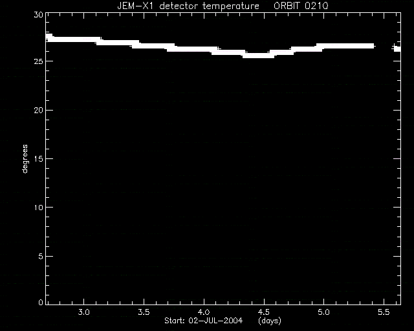
Task: Click the y-axis value 30
Action: [x=39, y=14]
